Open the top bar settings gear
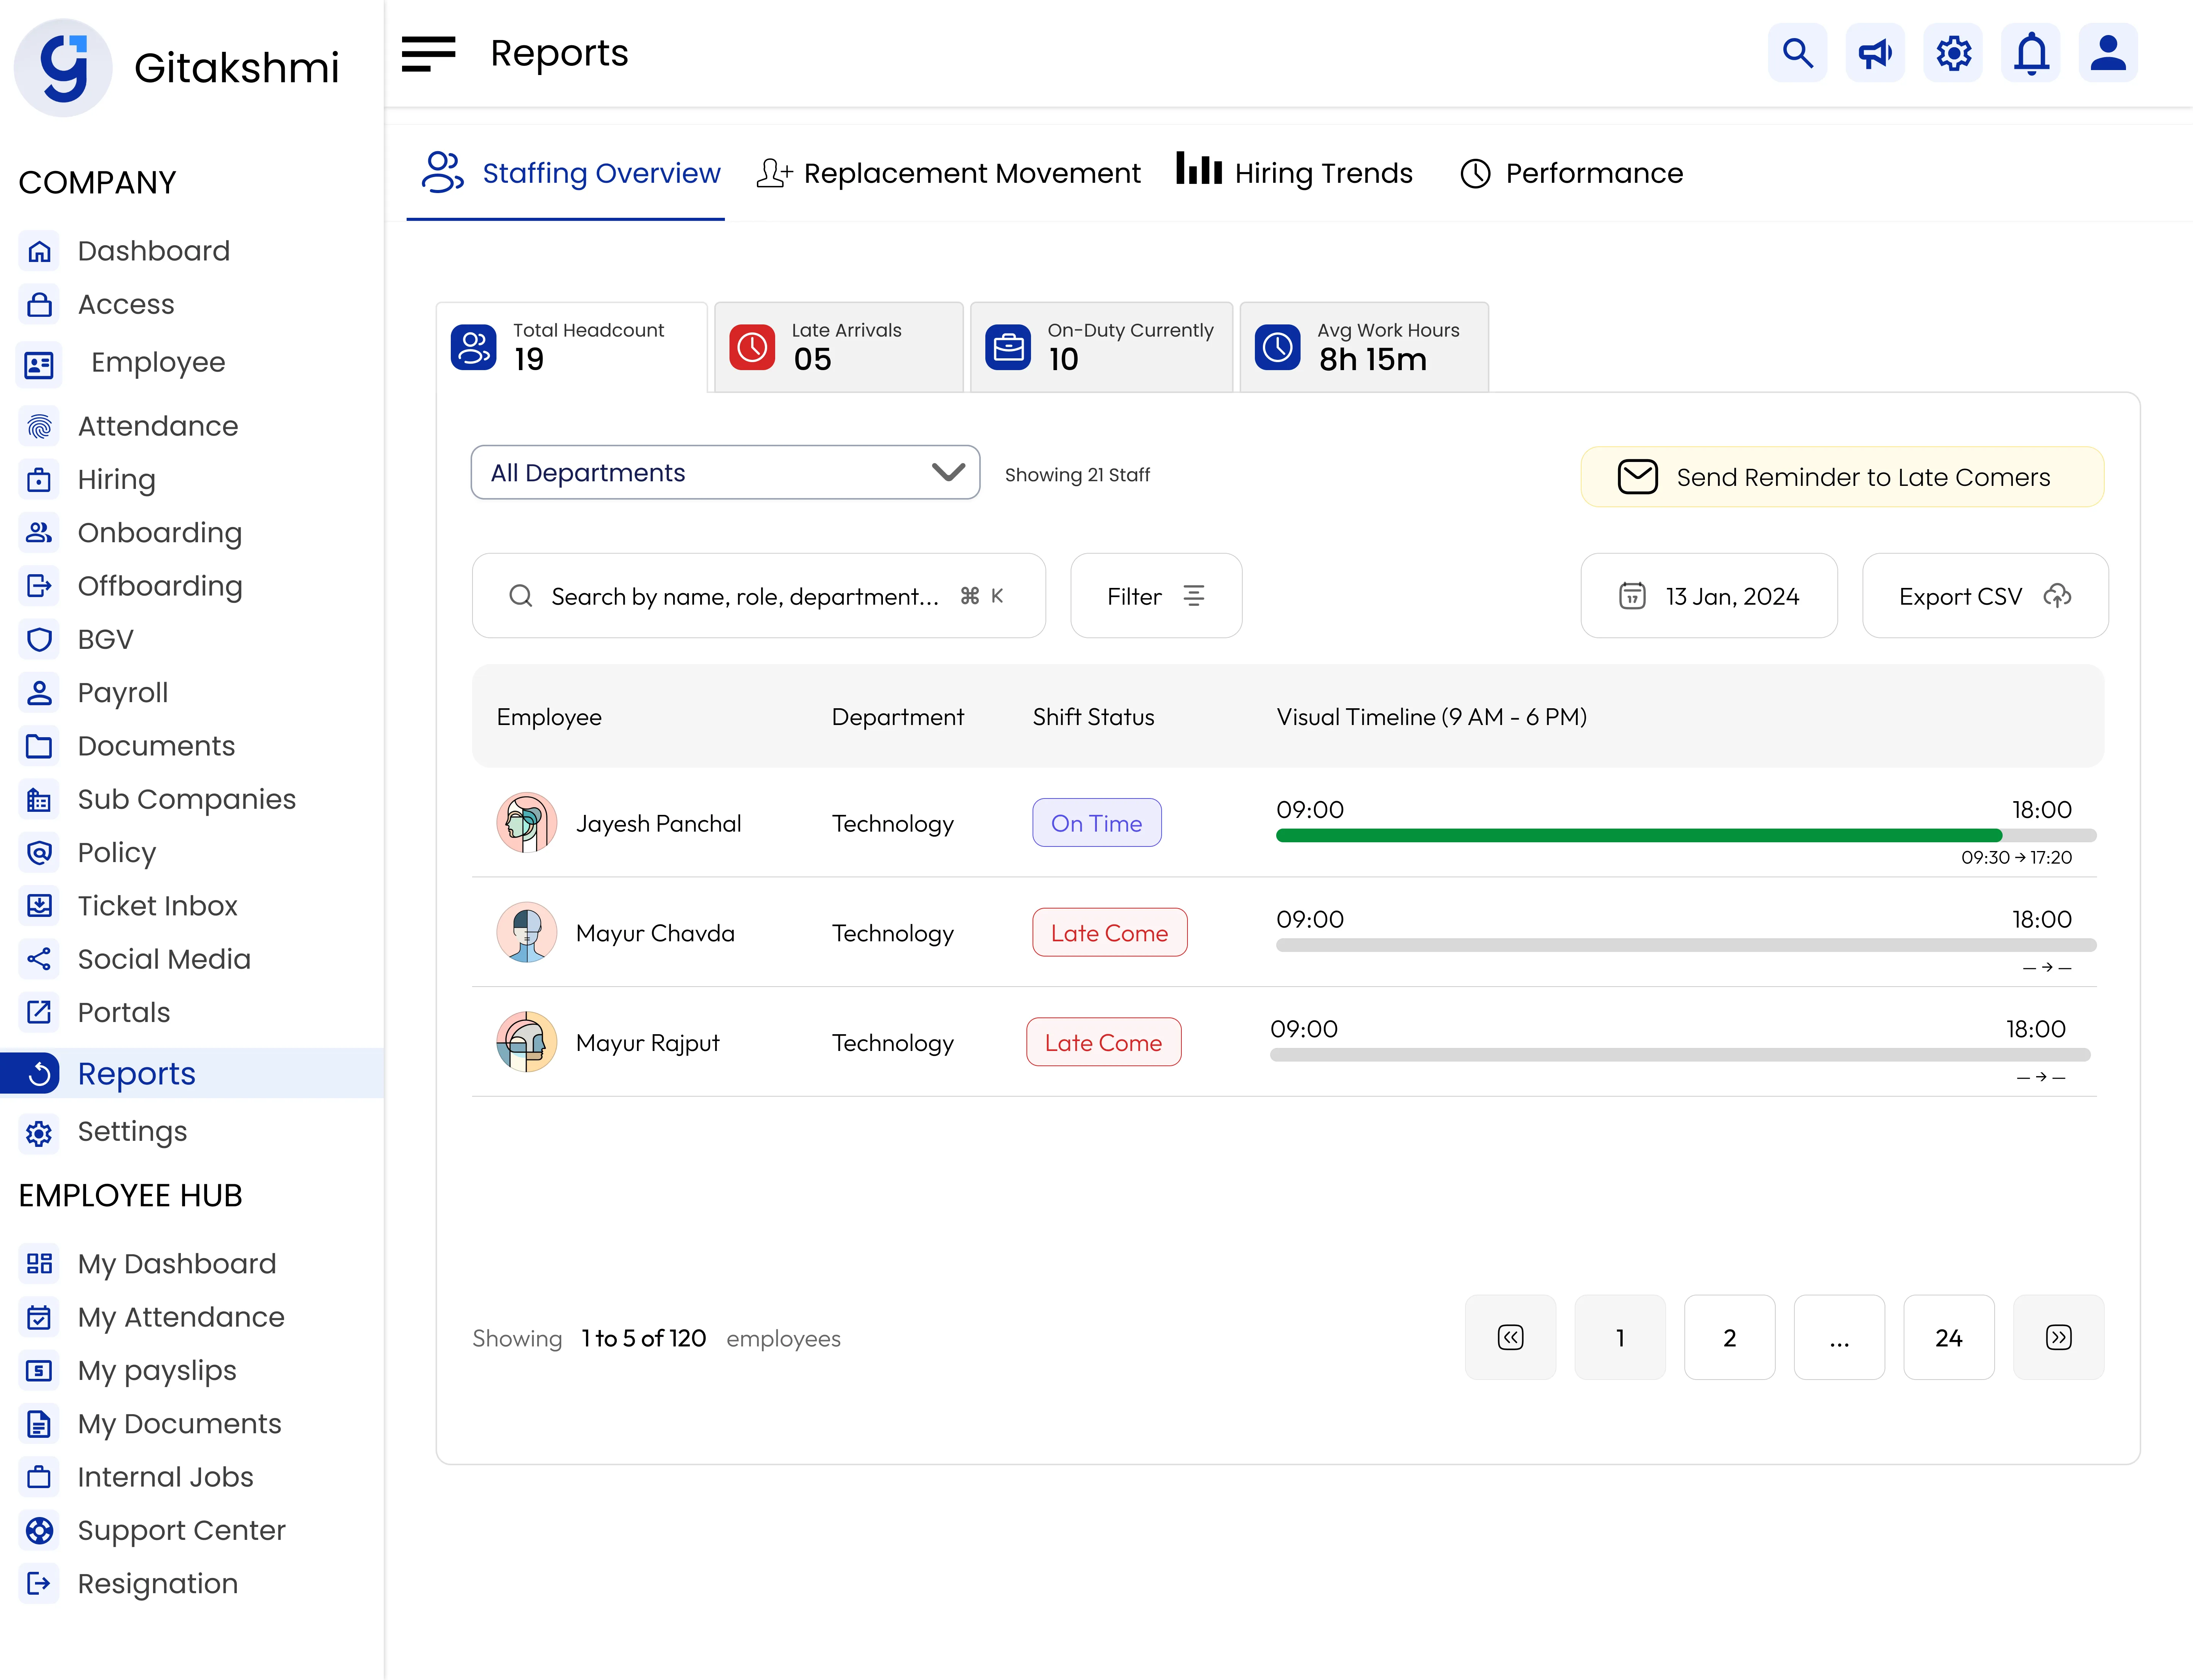Viewport: 2193px width, 1680px height. (x=1953, y=53)
